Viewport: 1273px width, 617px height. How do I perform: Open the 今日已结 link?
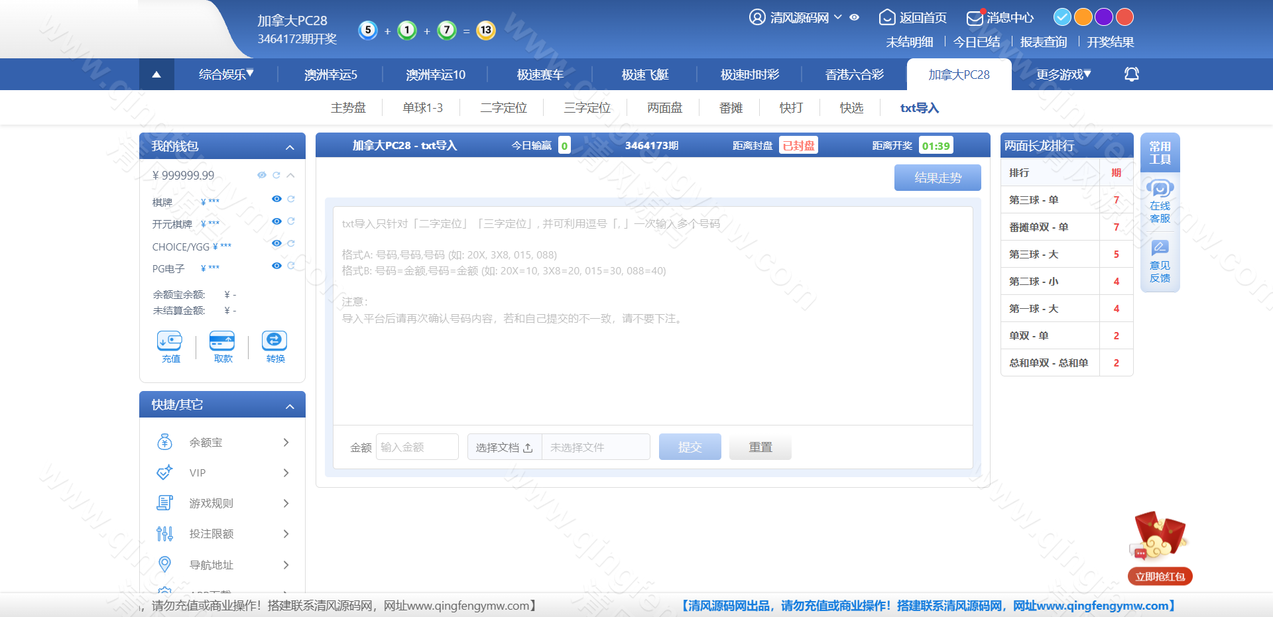click(976, 42)
